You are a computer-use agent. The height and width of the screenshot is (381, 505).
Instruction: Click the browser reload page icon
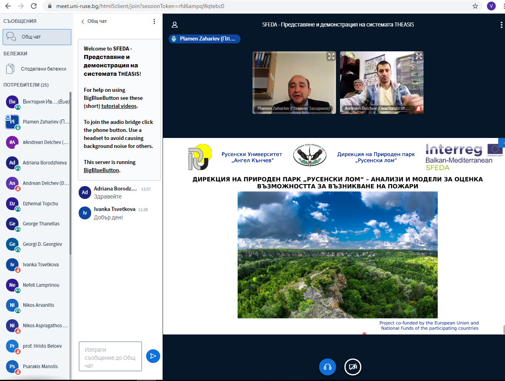click(34, 6)
